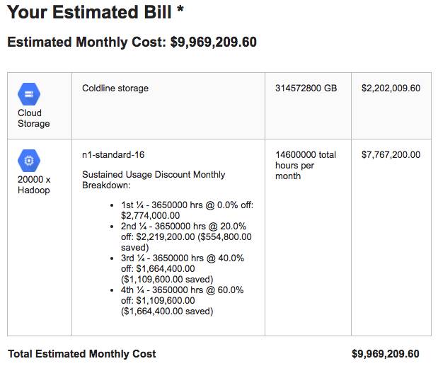The width and height of the screenshot is (438, 366).
Task: Click the n1-standard-16 machine type text
Action: tap(113, 154)
